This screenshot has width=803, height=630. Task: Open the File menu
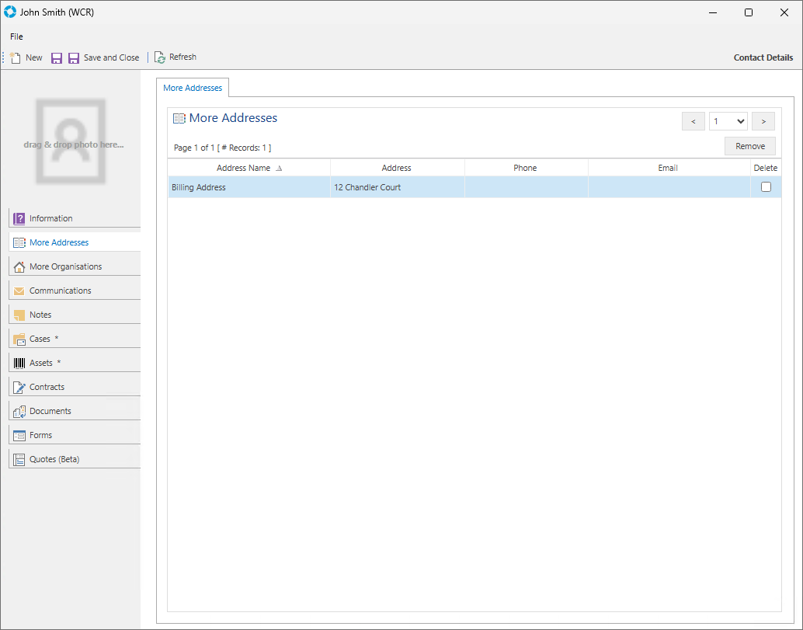[x=16, y=37]
